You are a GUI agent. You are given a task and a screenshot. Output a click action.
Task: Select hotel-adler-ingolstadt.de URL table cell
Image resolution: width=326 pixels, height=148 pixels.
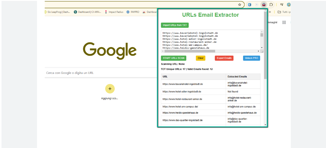coord(193,92)
